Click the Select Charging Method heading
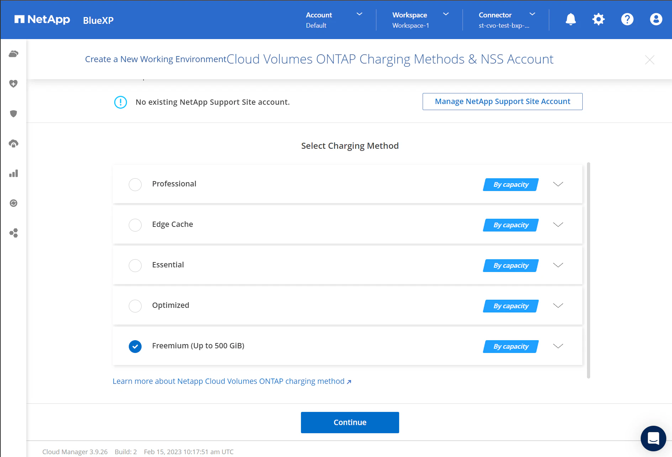The height and width of the screenshot is (457, 672). point(350,146)
